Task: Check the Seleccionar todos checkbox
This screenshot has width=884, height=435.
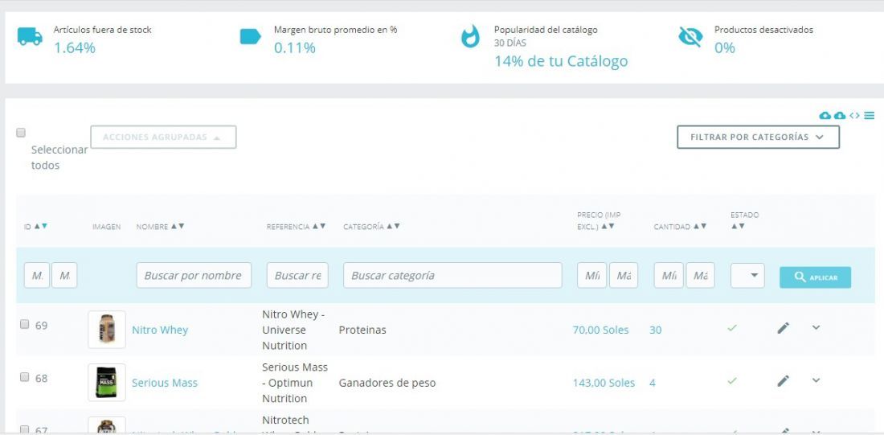Action: (21, 133)
